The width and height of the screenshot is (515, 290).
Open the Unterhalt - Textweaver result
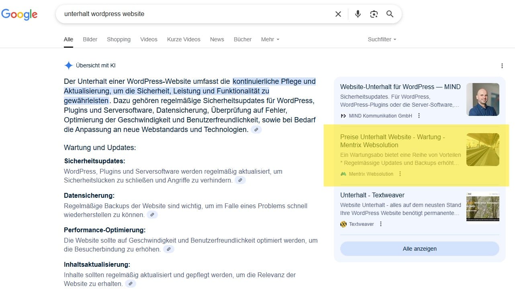tap(372, 195)
